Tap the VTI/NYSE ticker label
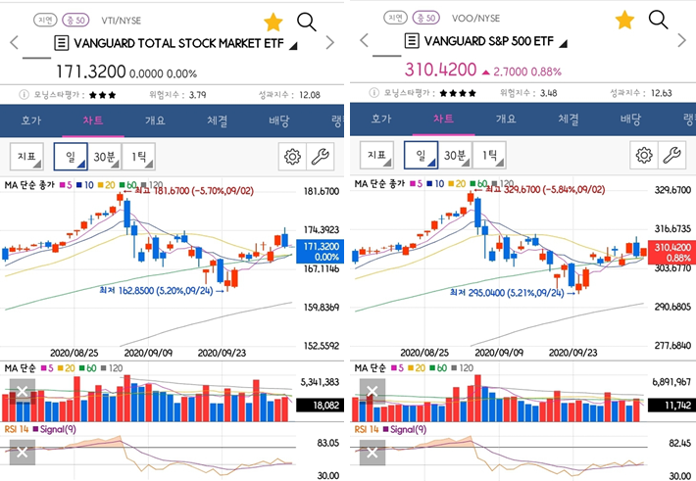Viewport: 696px width, 481px height. pos(122,21)
